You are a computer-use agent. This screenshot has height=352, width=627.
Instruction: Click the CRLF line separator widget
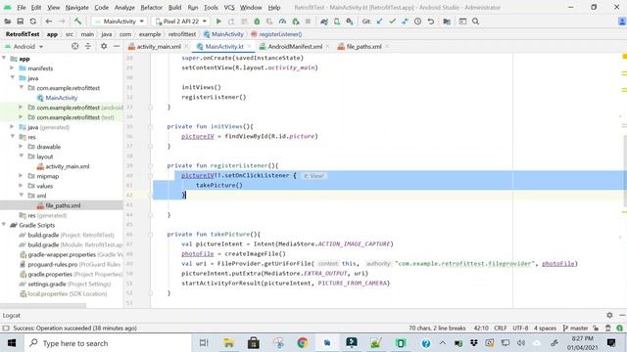click(x=501, y=329)
